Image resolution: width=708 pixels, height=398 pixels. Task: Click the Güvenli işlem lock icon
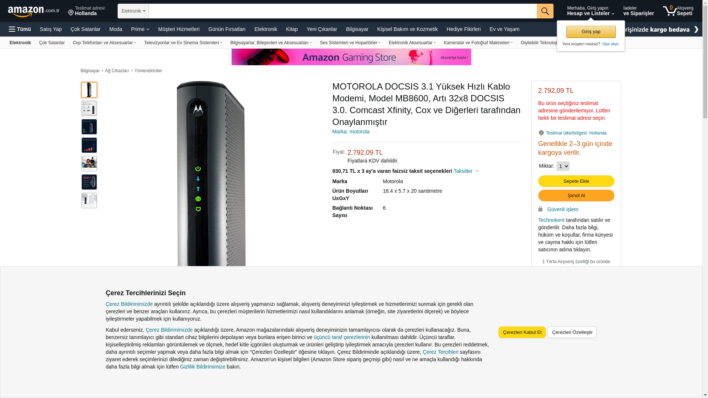click(540, 209)
